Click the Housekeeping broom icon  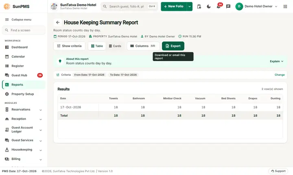pos(7,150)
